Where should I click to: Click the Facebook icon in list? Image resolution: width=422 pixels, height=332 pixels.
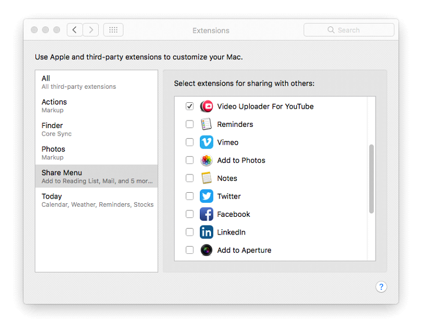point(206,214)
